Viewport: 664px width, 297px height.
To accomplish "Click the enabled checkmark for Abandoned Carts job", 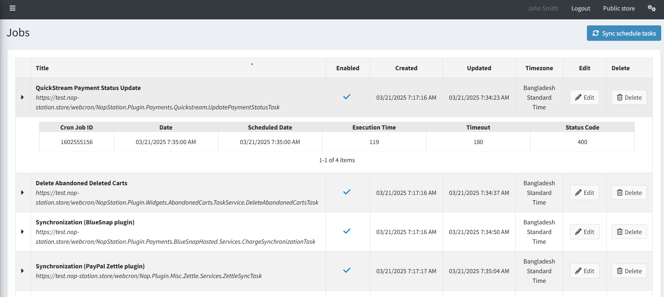I will click(x=347, y=192).
